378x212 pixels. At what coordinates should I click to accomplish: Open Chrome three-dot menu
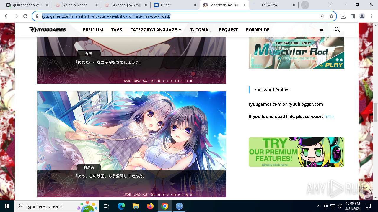coord(372,16)
